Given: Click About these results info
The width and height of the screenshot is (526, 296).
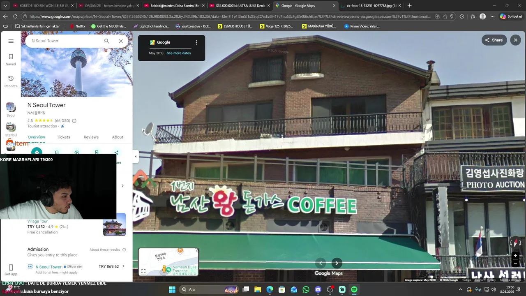Looking at the screenshot, I should (x=108, y=250).
